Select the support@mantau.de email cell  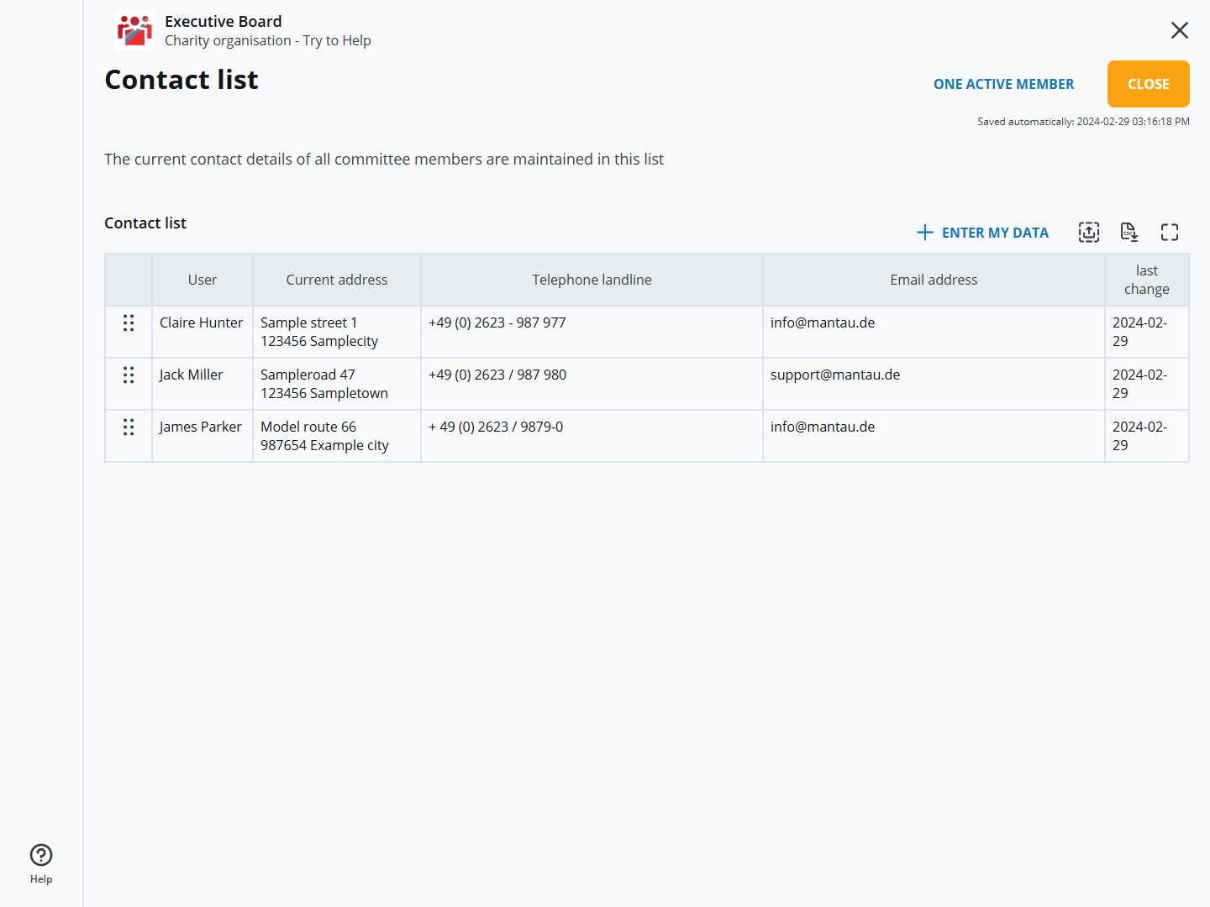pyautogui.click(x=834, y=375)
